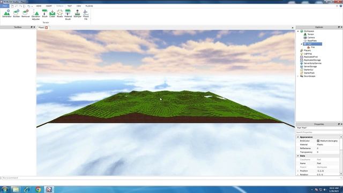Select Lighting in the Explorer

pos(307,54)
